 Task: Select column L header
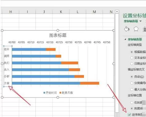pos(77,12)
